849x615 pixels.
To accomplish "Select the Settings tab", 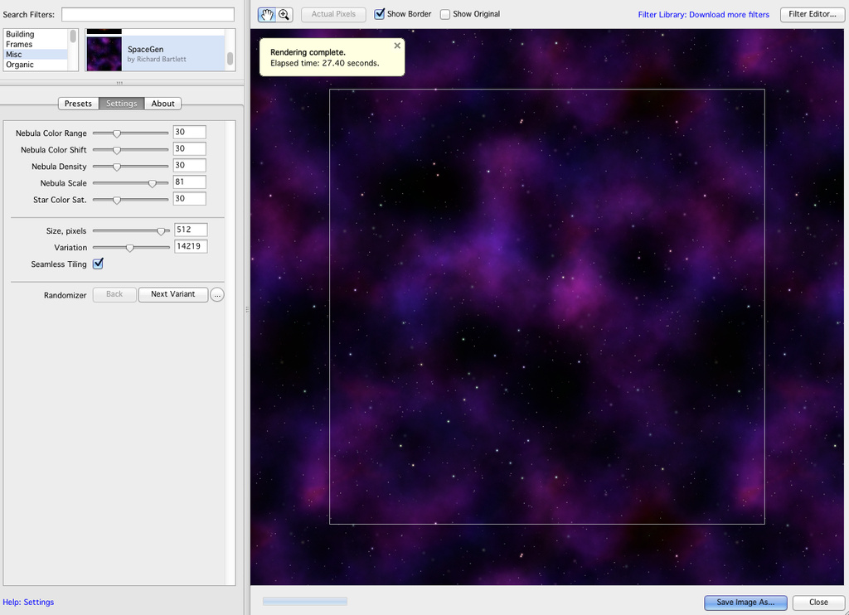I will [x=121, y=104].
